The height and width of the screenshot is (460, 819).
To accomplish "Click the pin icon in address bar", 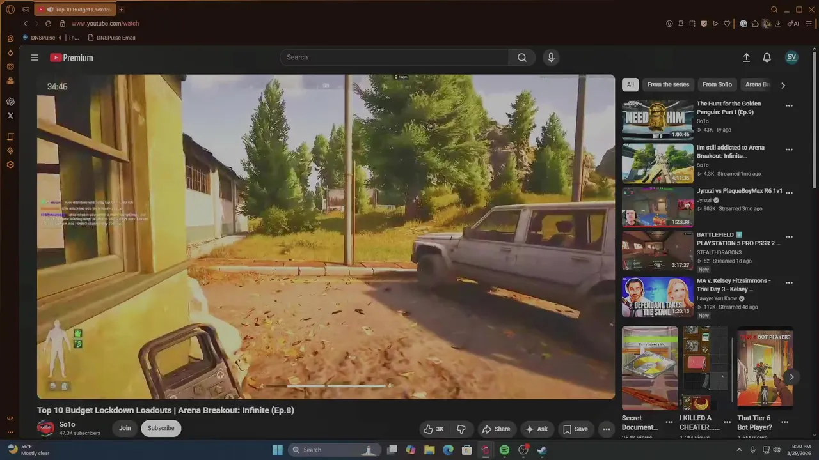I will point(681,24).
